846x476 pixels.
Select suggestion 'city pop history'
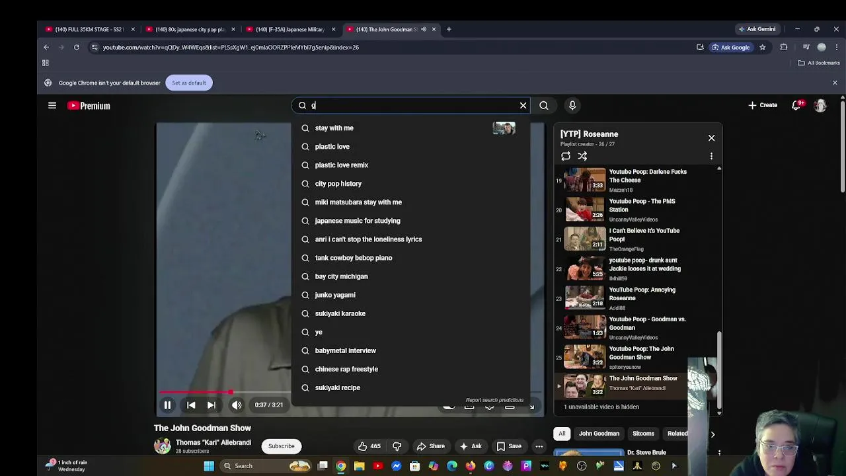(410, 184)
